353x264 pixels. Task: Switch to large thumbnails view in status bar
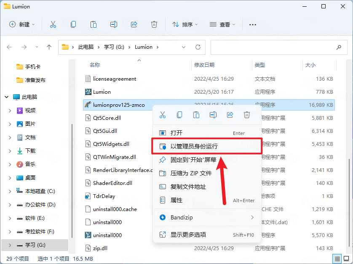[347, 259]
